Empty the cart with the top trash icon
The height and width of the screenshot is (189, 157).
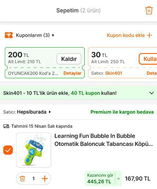pos(149,10)
